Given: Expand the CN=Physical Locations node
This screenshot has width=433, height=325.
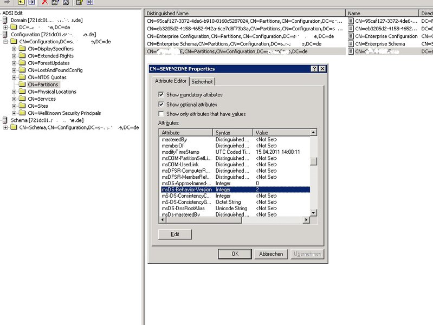Looking at the screenshot, I should pos(14,92).
